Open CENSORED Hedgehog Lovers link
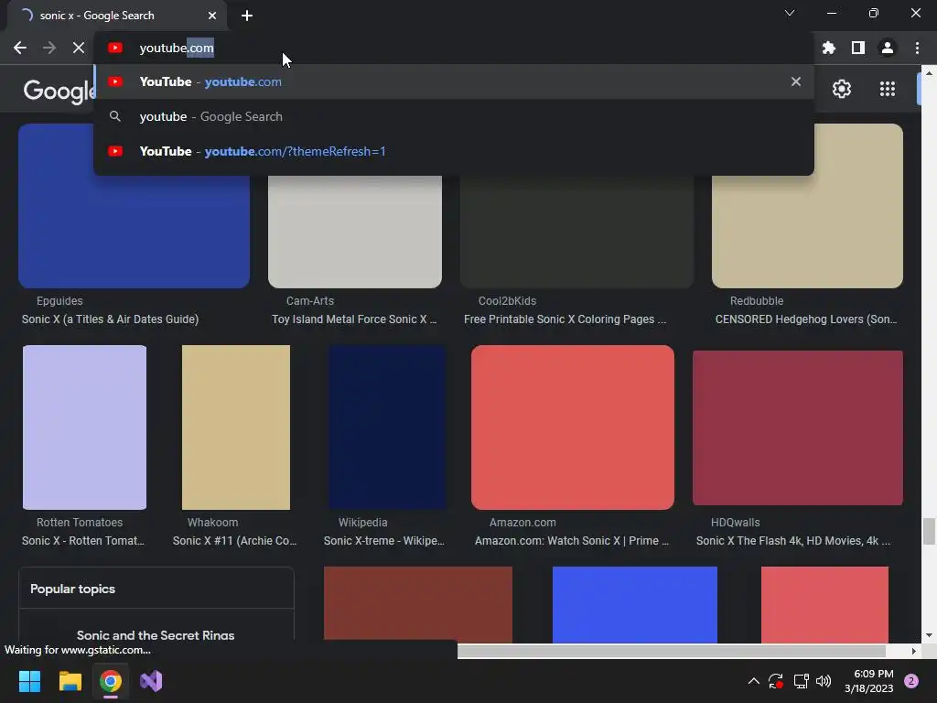Viewport: 937px width, 703px height. (x=806, y=319)
